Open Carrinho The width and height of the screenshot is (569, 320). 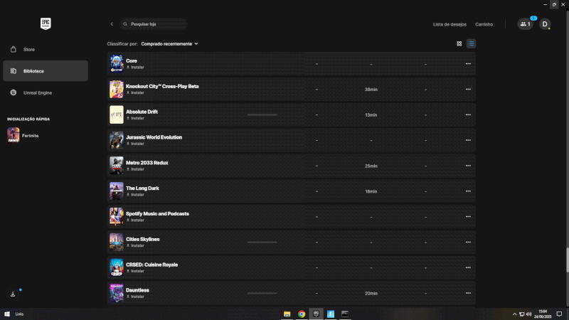pyautogui.click(x=484, y=24)
